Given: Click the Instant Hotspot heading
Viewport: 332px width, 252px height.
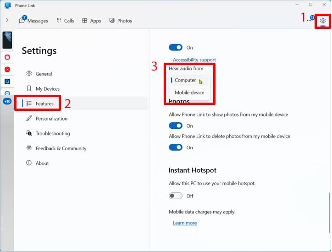Looking at the screenshot, I should point(192,170).
